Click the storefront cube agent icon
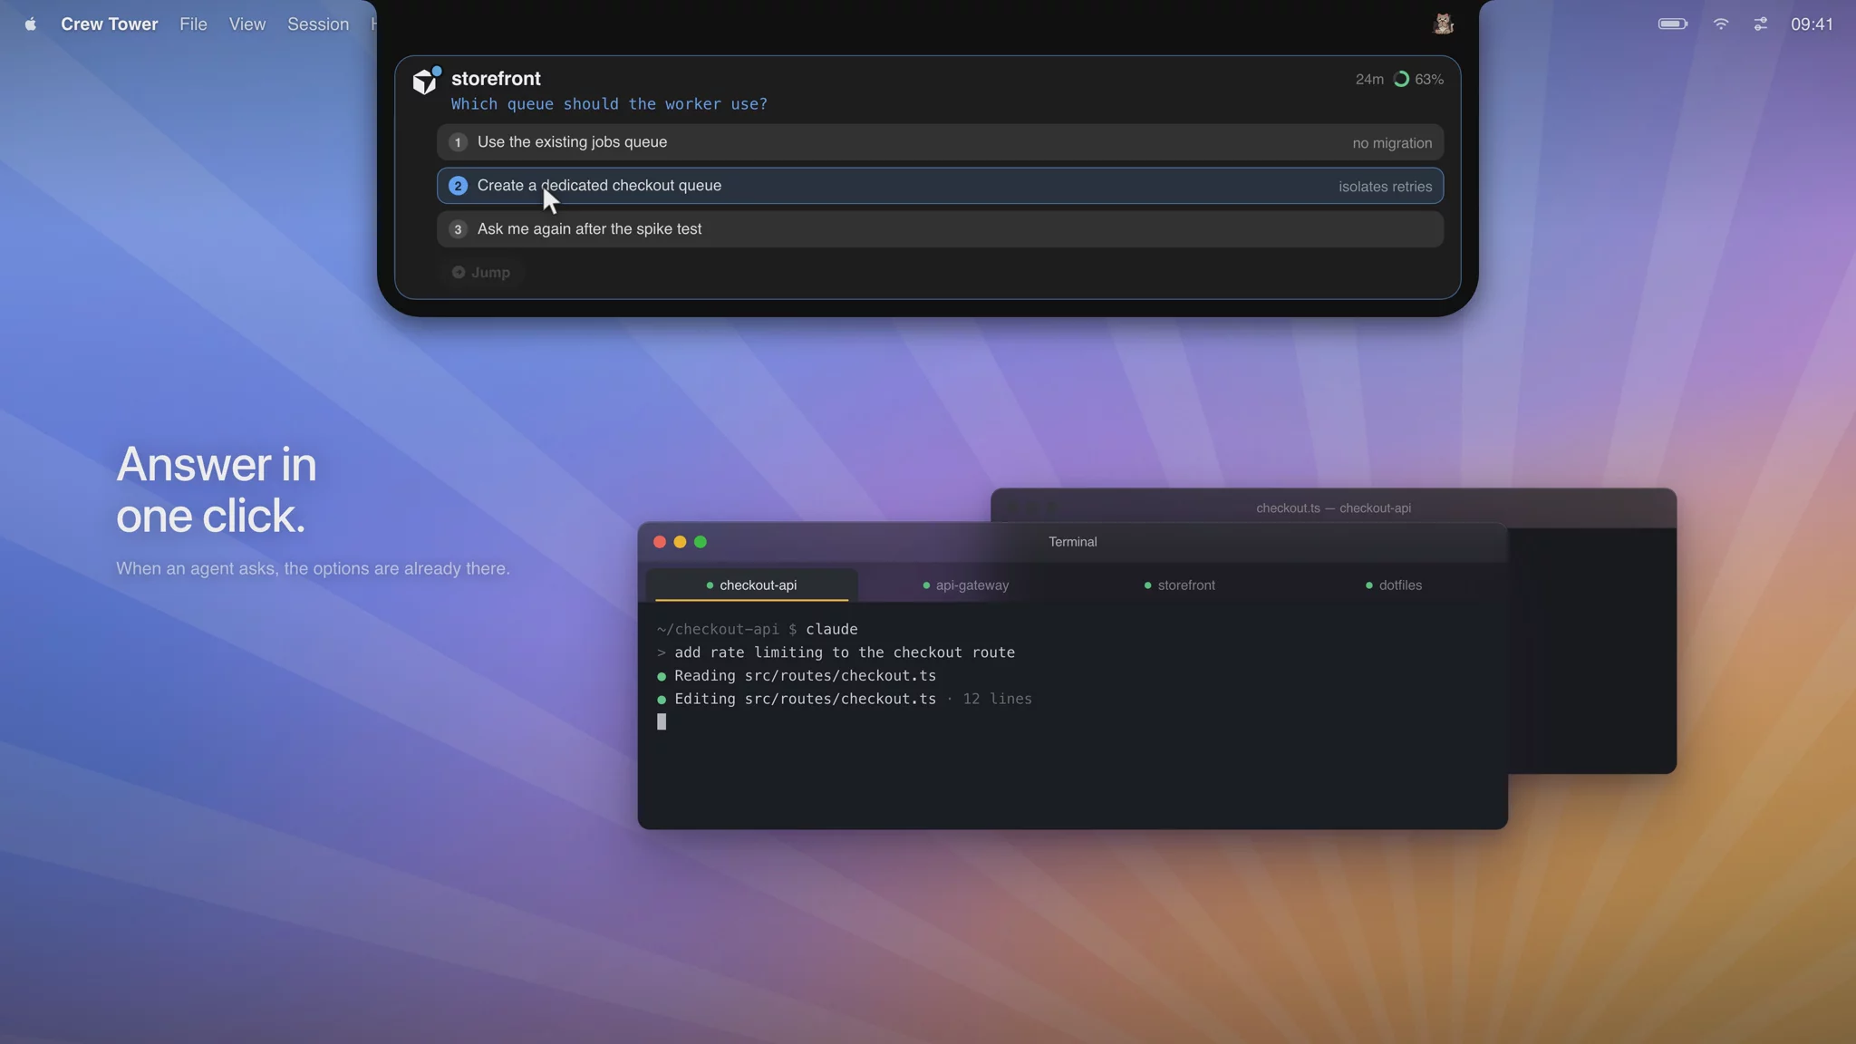Viewport: 1856px width, 1044px height. pyautogui.click(x=425, y=82)
